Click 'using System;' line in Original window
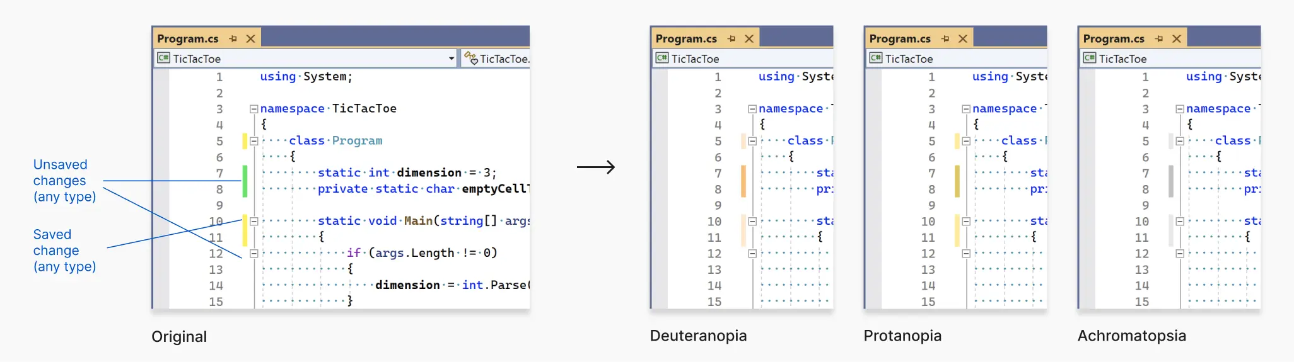The image size is (1294, 362). click(x=306, y=76)
